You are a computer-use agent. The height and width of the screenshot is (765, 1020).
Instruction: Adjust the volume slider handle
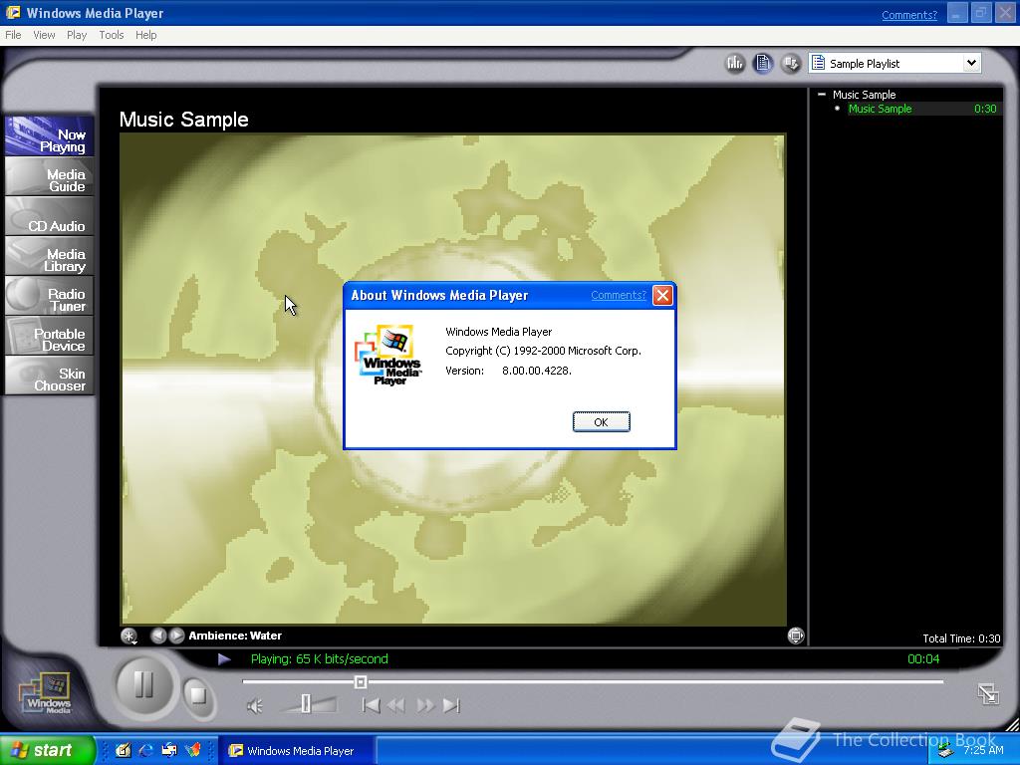pos(306,704)
